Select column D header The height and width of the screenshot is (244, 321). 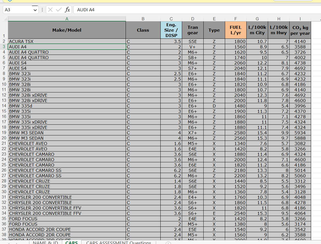click(x=193, y=19)
